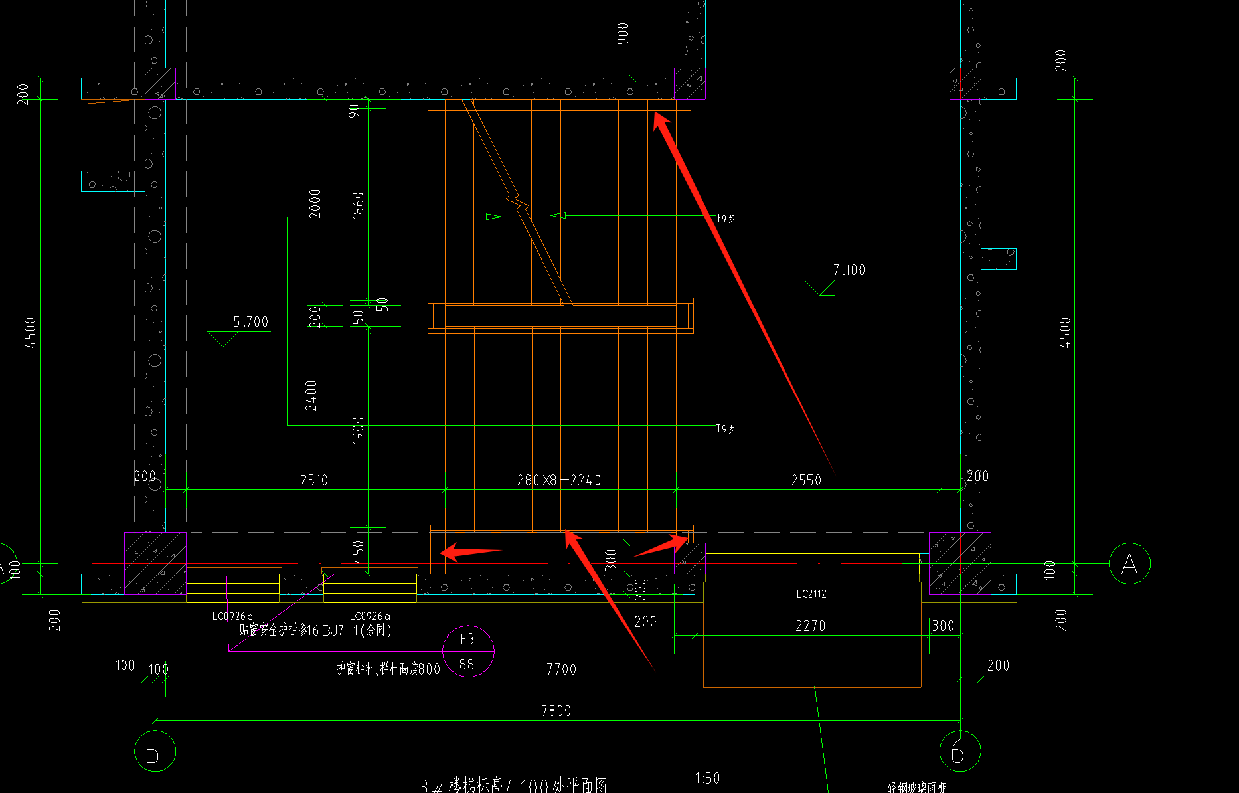Click the 900 dimension text
Image resolution: width=1239 pixels, height=793 pixels.
point(623,33)
